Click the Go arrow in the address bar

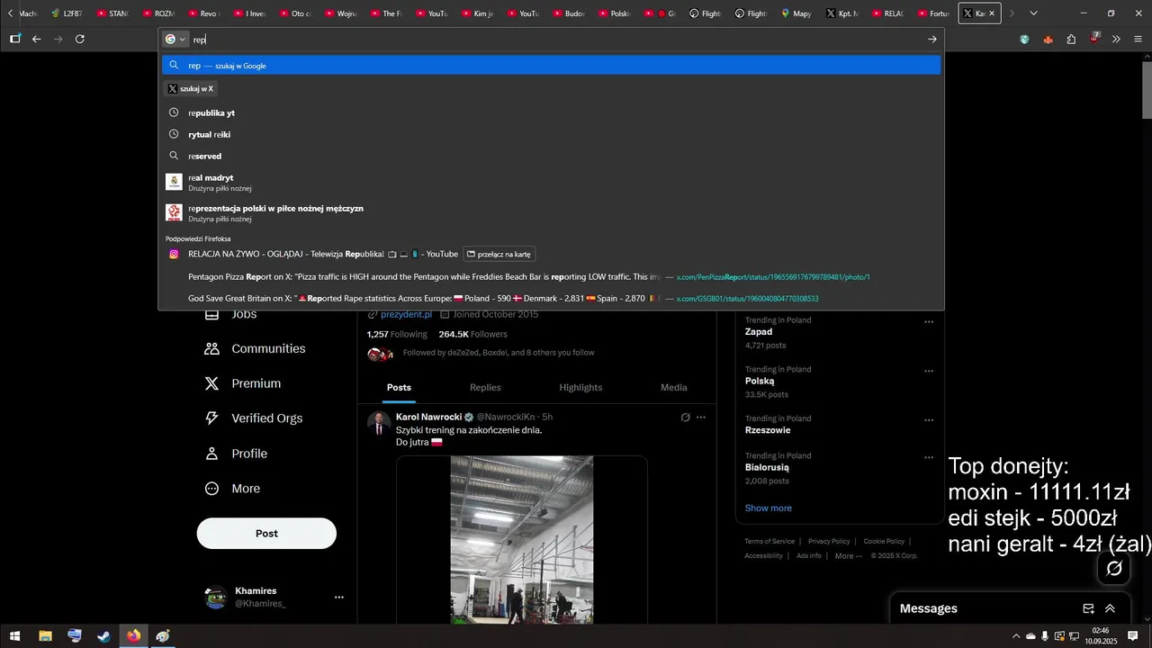(931, 40)
